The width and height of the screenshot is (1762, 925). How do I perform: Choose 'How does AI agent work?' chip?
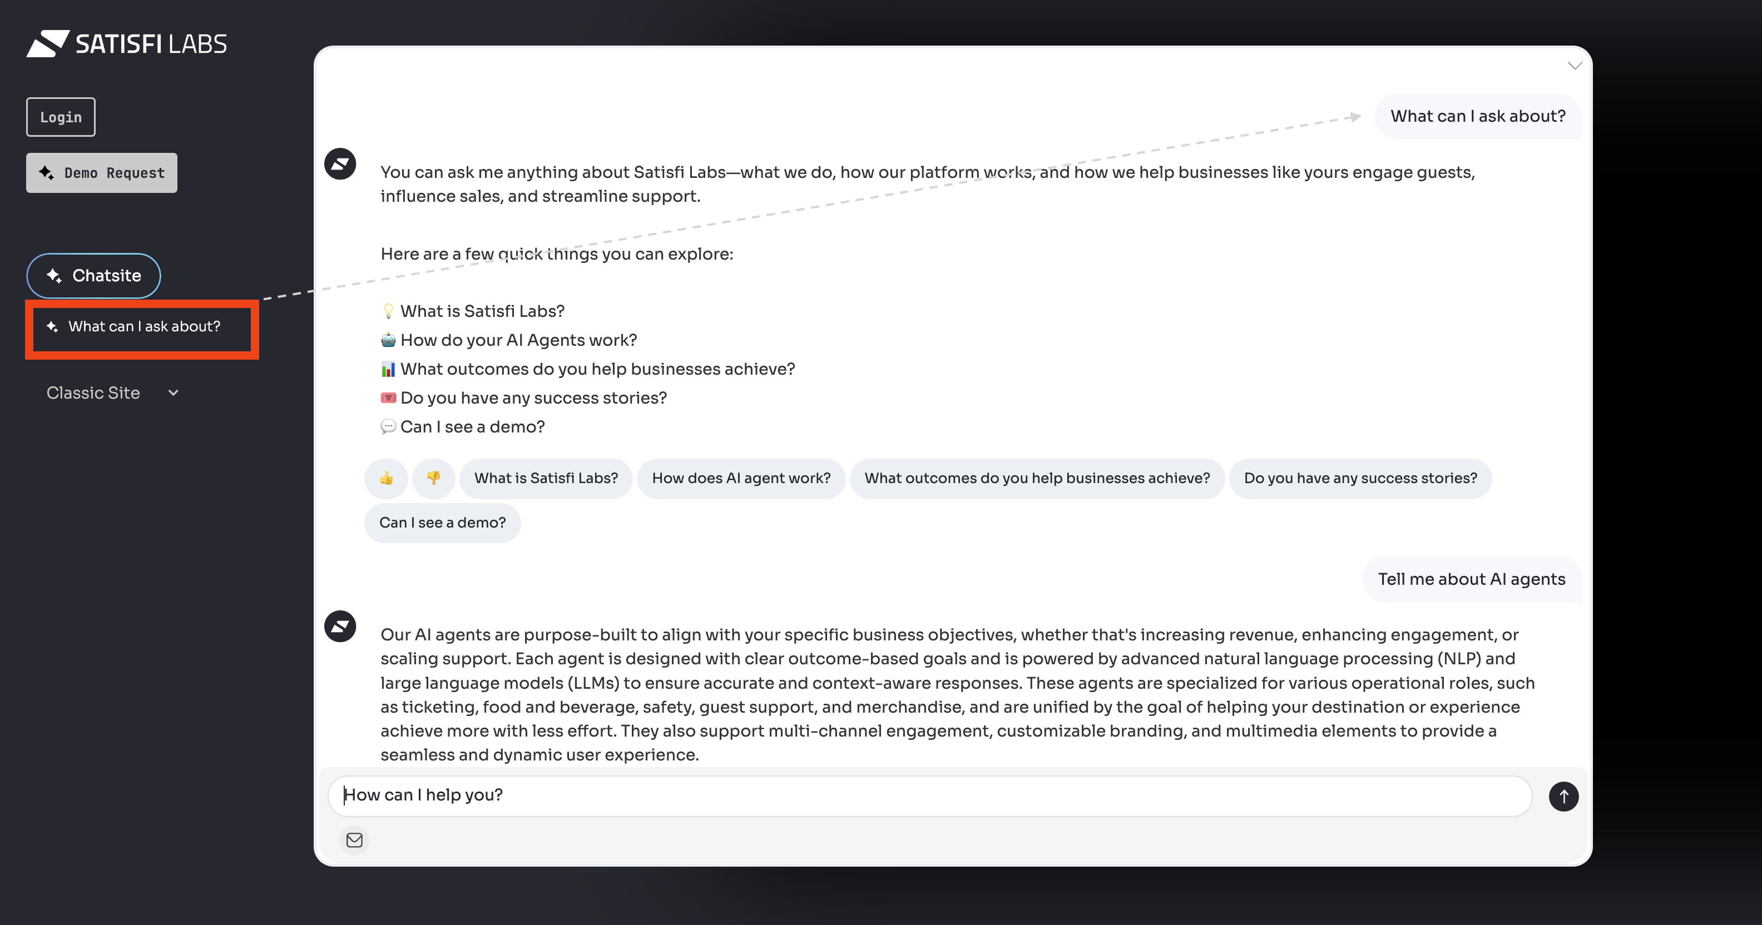pos(741,479)
